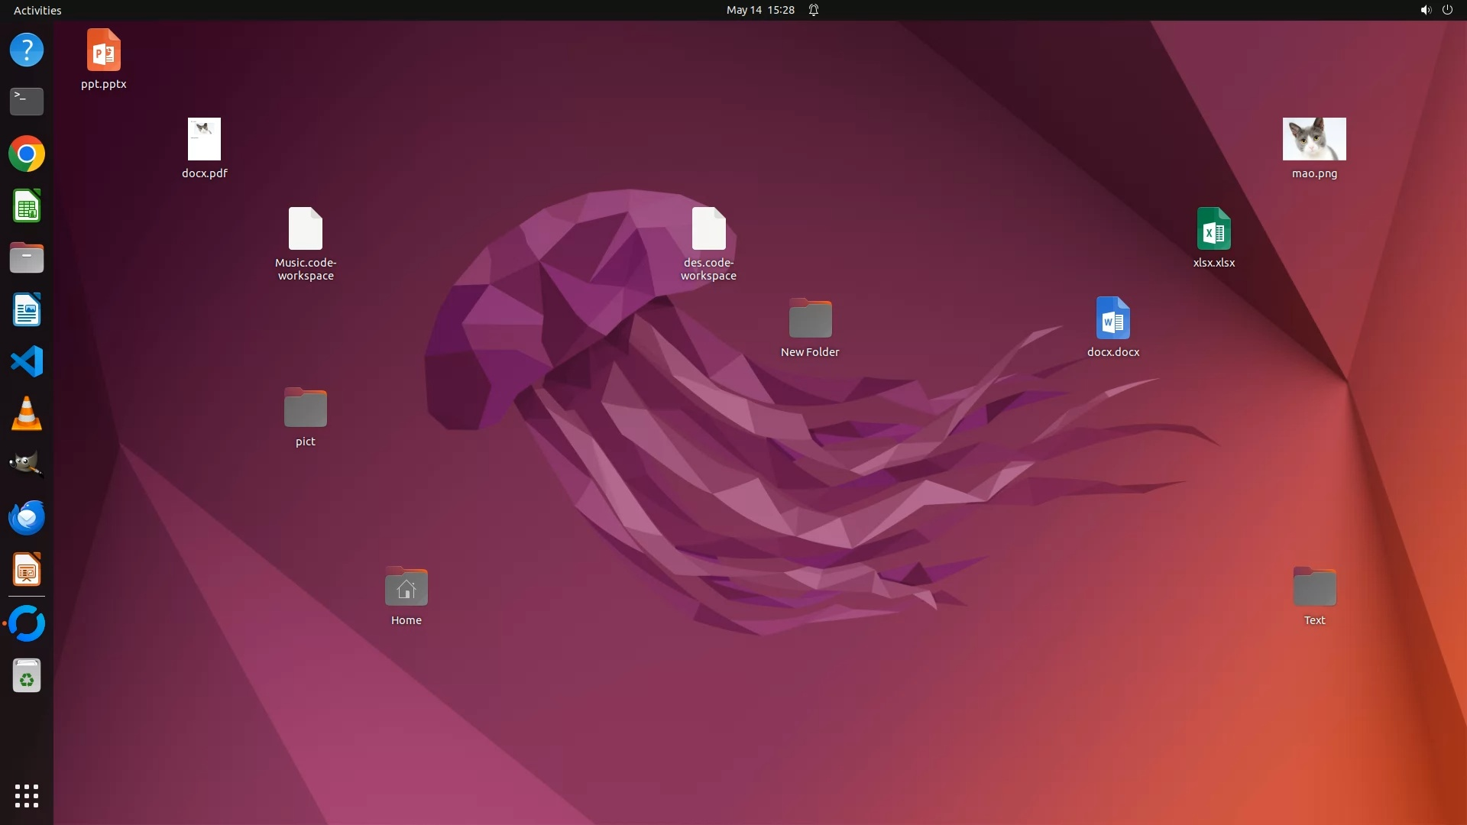Screen dimensions: 1467x825
Task: Open LibreOffice Writer from the dock
Action: pyautogui.click(x=27, y=310)
